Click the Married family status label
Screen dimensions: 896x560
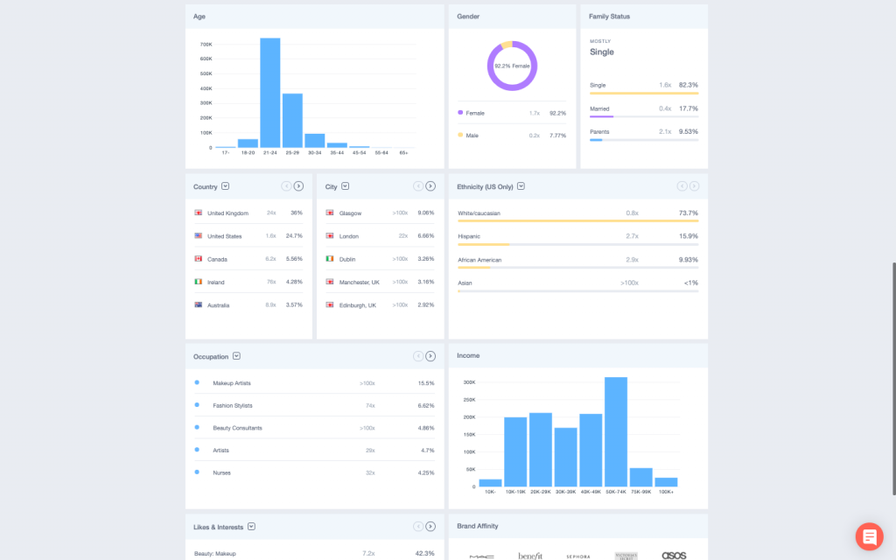tap(599, 108)
